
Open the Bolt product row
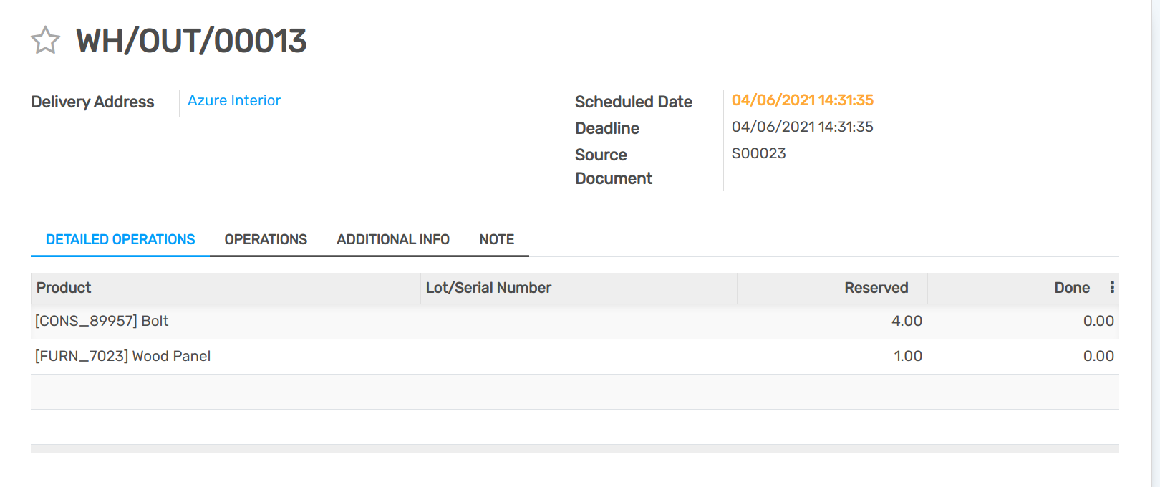102,321
